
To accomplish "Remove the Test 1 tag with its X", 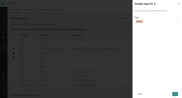I will (137, 21).
